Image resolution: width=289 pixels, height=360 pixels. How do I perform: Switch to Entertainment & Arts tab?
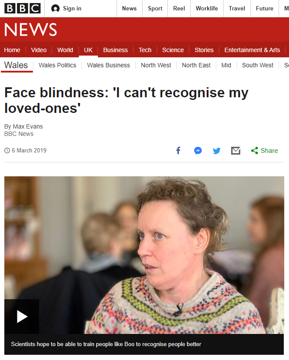[252, 50]
